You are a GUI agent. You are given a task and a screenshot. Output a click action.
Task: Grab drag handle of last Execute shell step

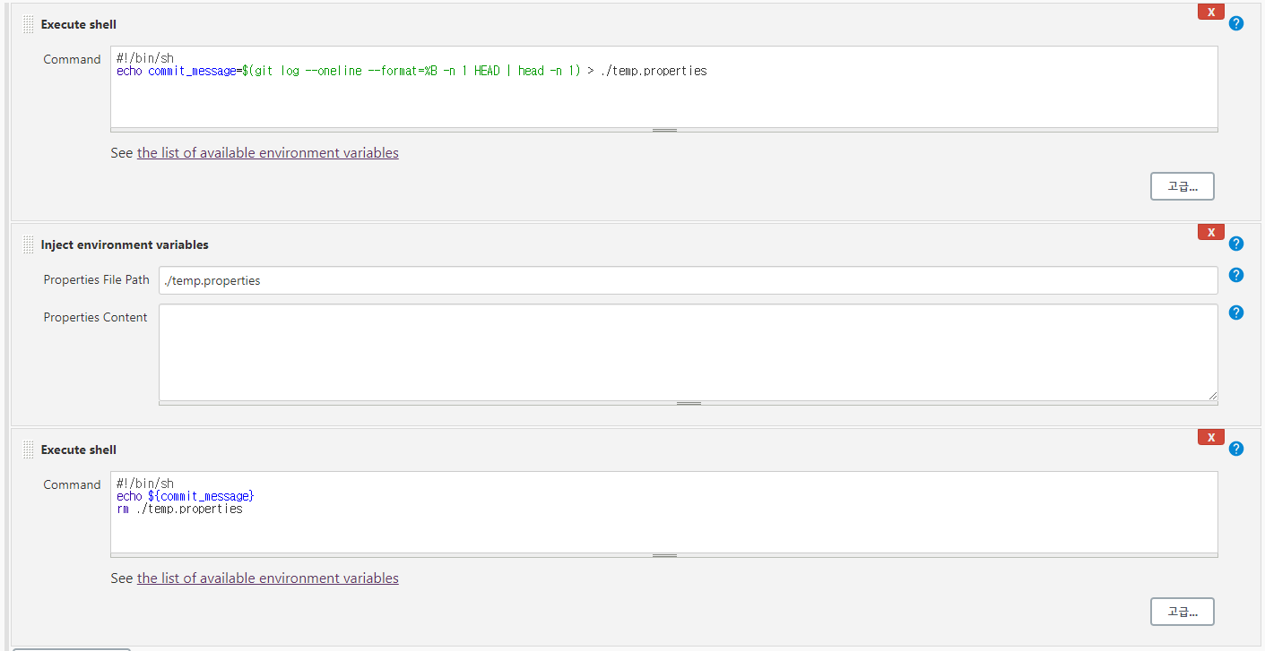[x=29, y=450]
